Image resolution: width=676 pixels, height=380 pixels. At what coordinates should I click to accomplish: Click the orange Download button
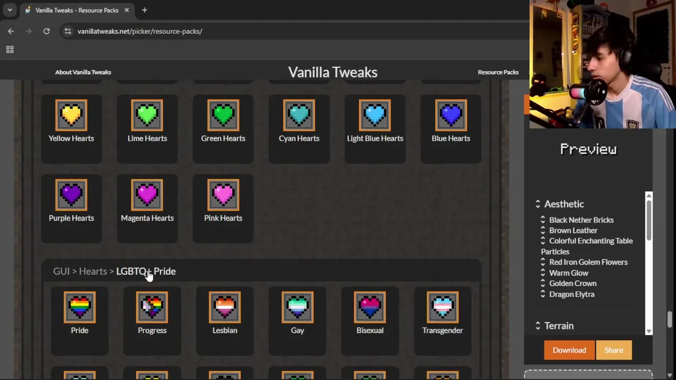coord(569,350)
